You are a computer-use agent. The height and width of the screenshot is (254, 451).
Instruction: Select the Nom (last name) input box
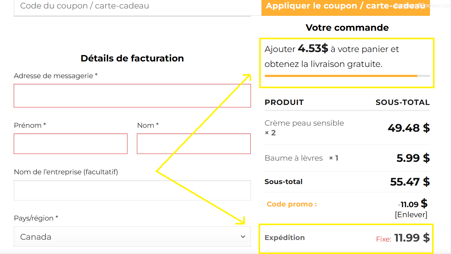[x=194, y=144]
